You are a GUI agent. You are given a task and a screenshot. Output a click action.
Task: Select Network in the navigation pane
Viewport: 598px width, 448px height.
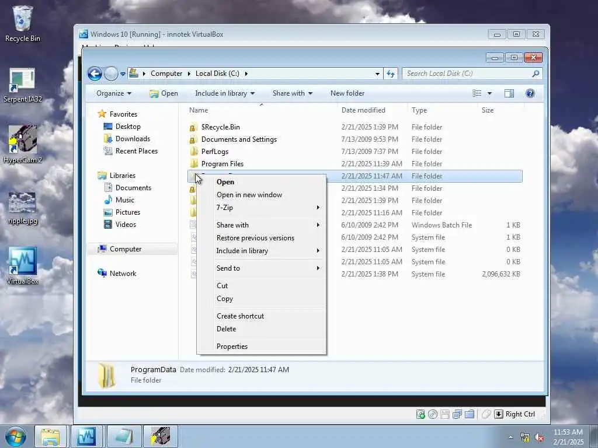click(x=123, y=274)
